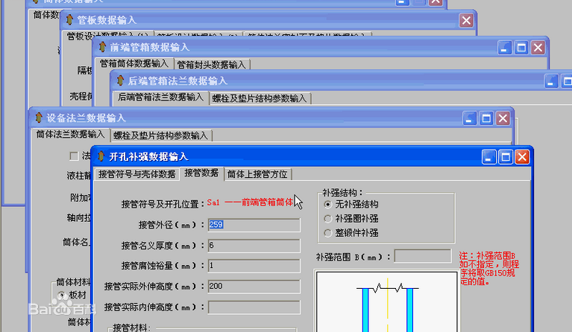The image size is (572, 332).
Task: Click the nozzle reinforcement diagram preview
Action: (x=387, y=301)
